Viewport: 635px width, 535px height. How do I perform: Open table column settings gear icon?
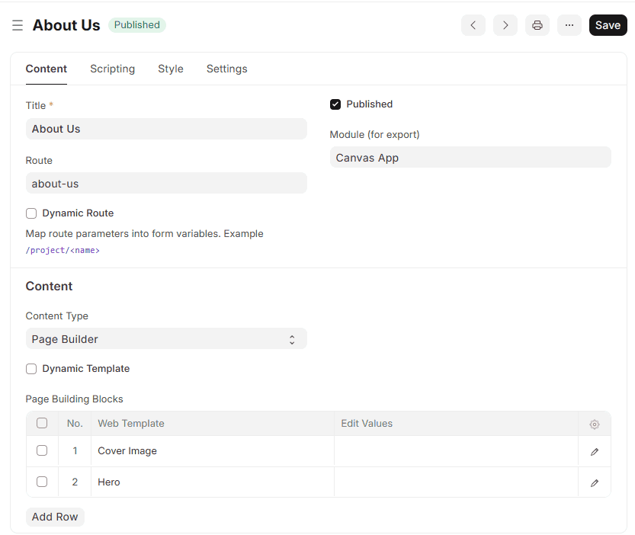tap(595, 424)
